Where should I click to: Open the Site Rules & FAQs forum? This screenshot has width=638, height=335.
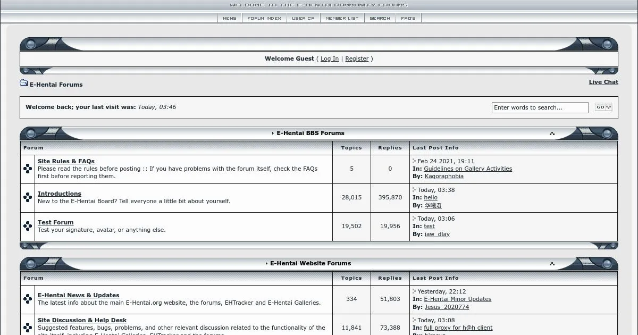[x=66, y=161]
